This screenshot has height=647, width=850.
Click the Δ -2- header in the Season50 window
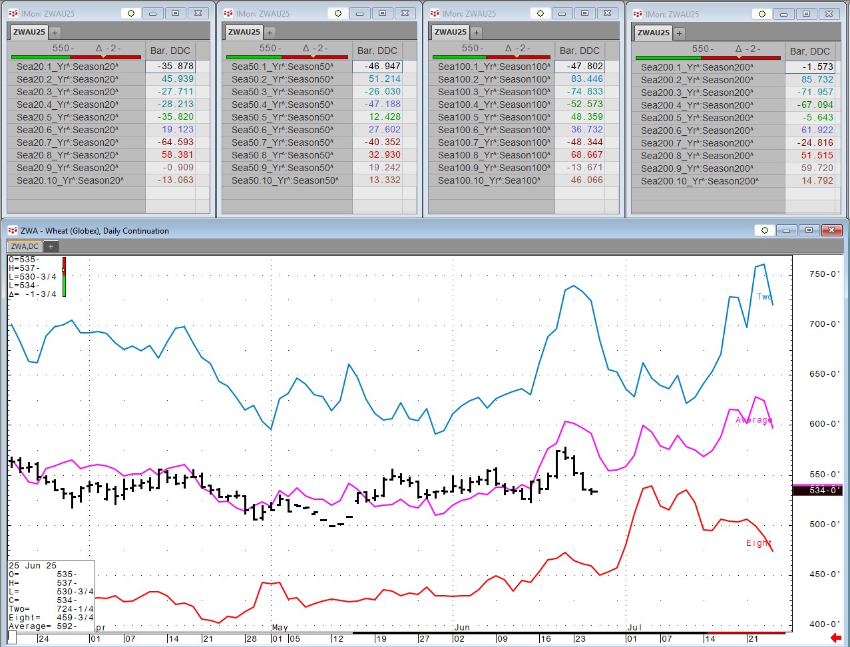[x=314, y=49]
